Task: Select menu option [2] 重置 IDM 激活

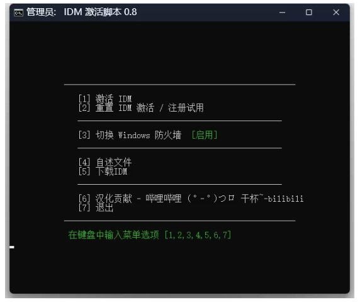Action: tap(116, 108)
